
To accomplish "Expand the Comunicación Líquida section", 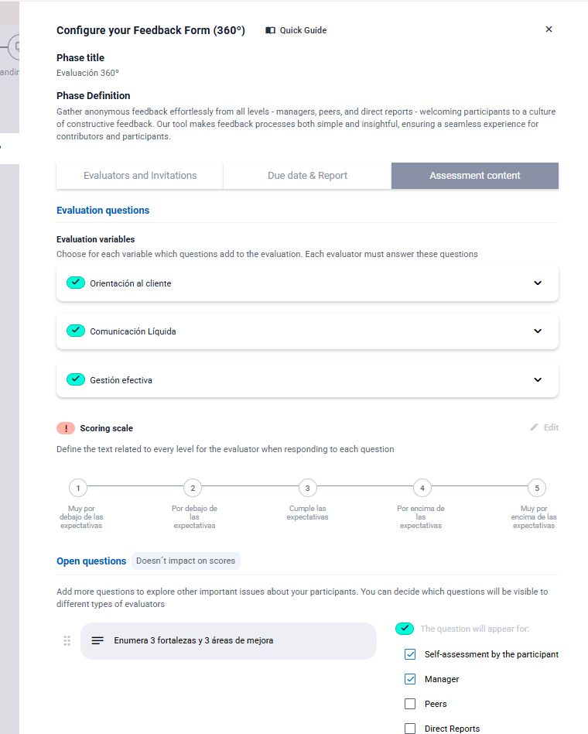I will [x=538, y=331].
